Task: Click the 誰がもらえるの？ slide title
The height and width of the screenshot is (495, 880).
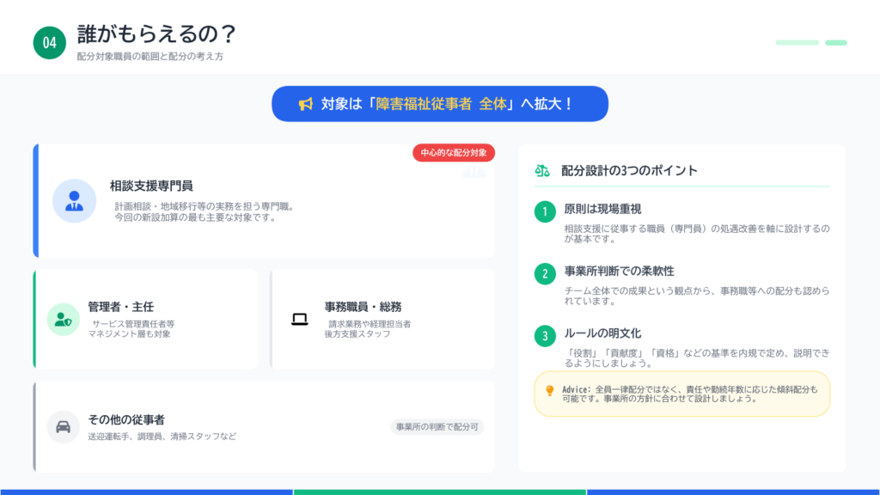Action: click(156, 34)
